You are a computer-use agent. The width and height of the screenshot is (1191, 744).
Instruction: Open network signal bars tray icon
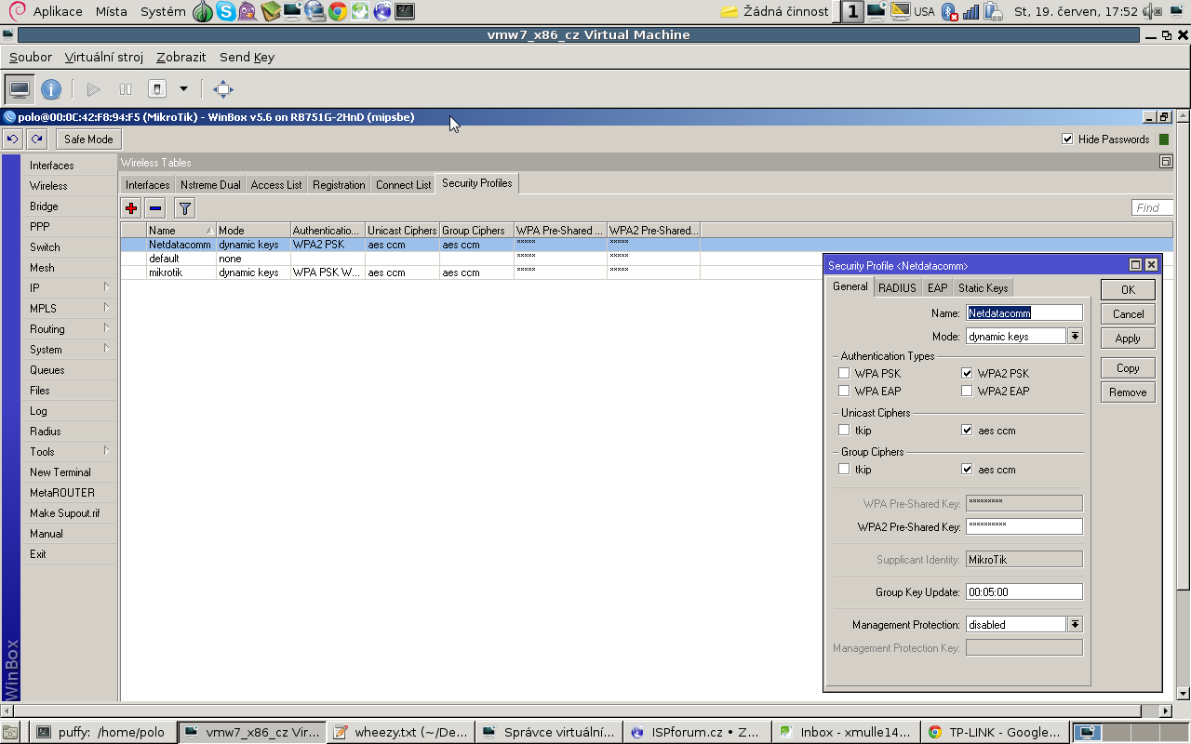(x=970, y=11)
